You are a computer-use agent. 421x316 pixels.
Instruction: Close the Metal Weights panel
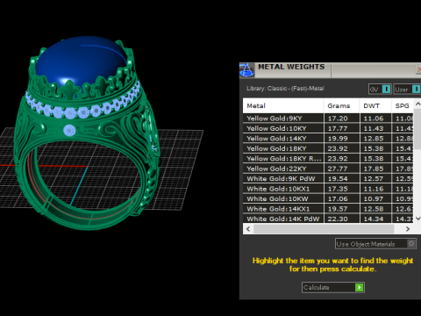point(418,69)
